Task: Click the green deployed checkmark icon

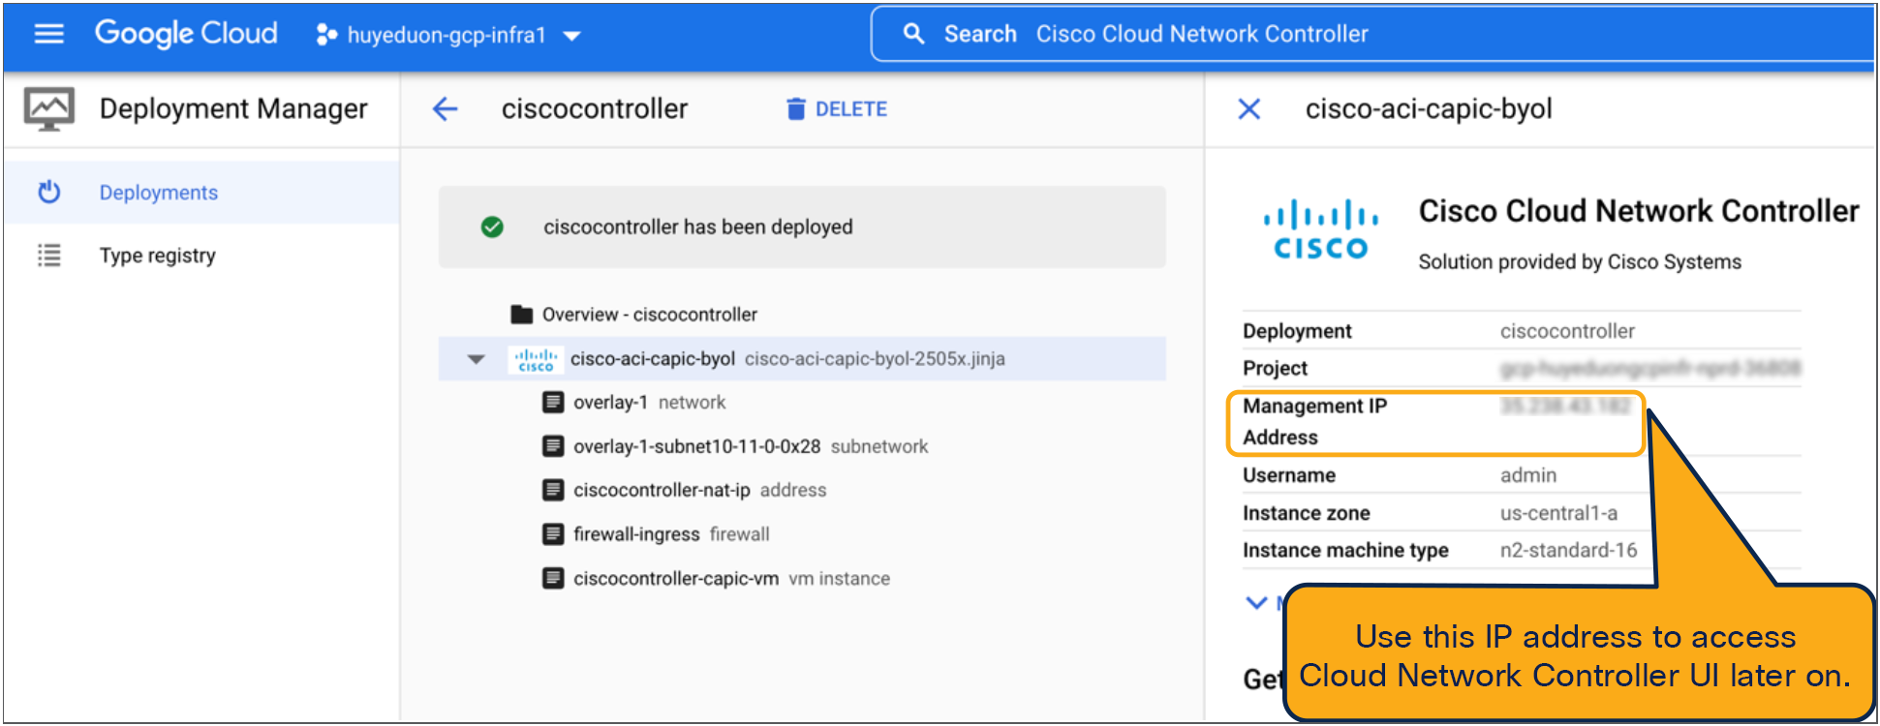Action: 492,227
